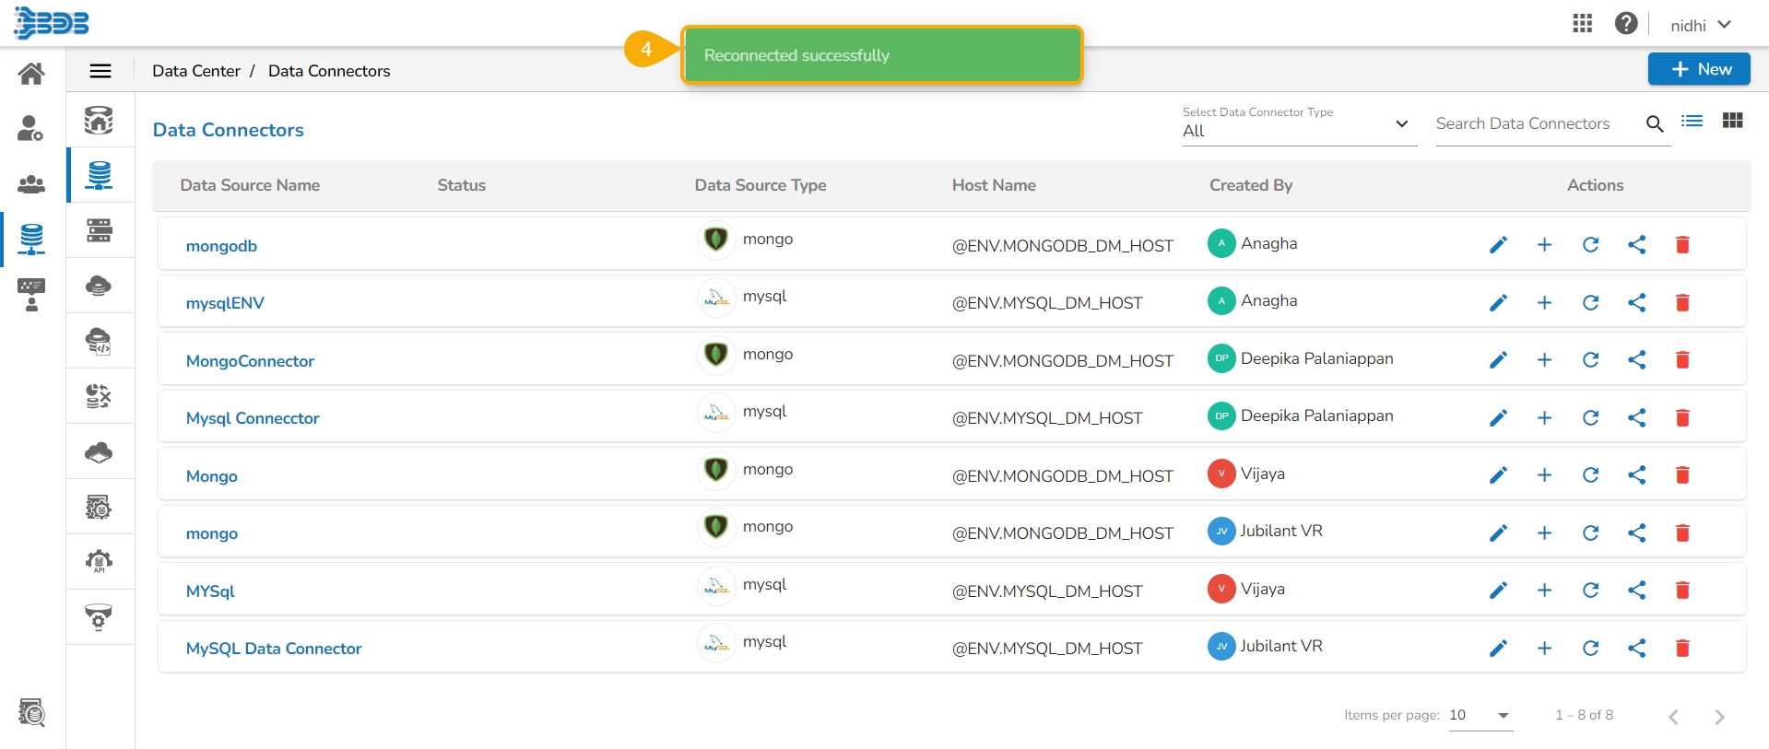
Task: Expand the nidhi user menu
Action: tap(1701, 25)
